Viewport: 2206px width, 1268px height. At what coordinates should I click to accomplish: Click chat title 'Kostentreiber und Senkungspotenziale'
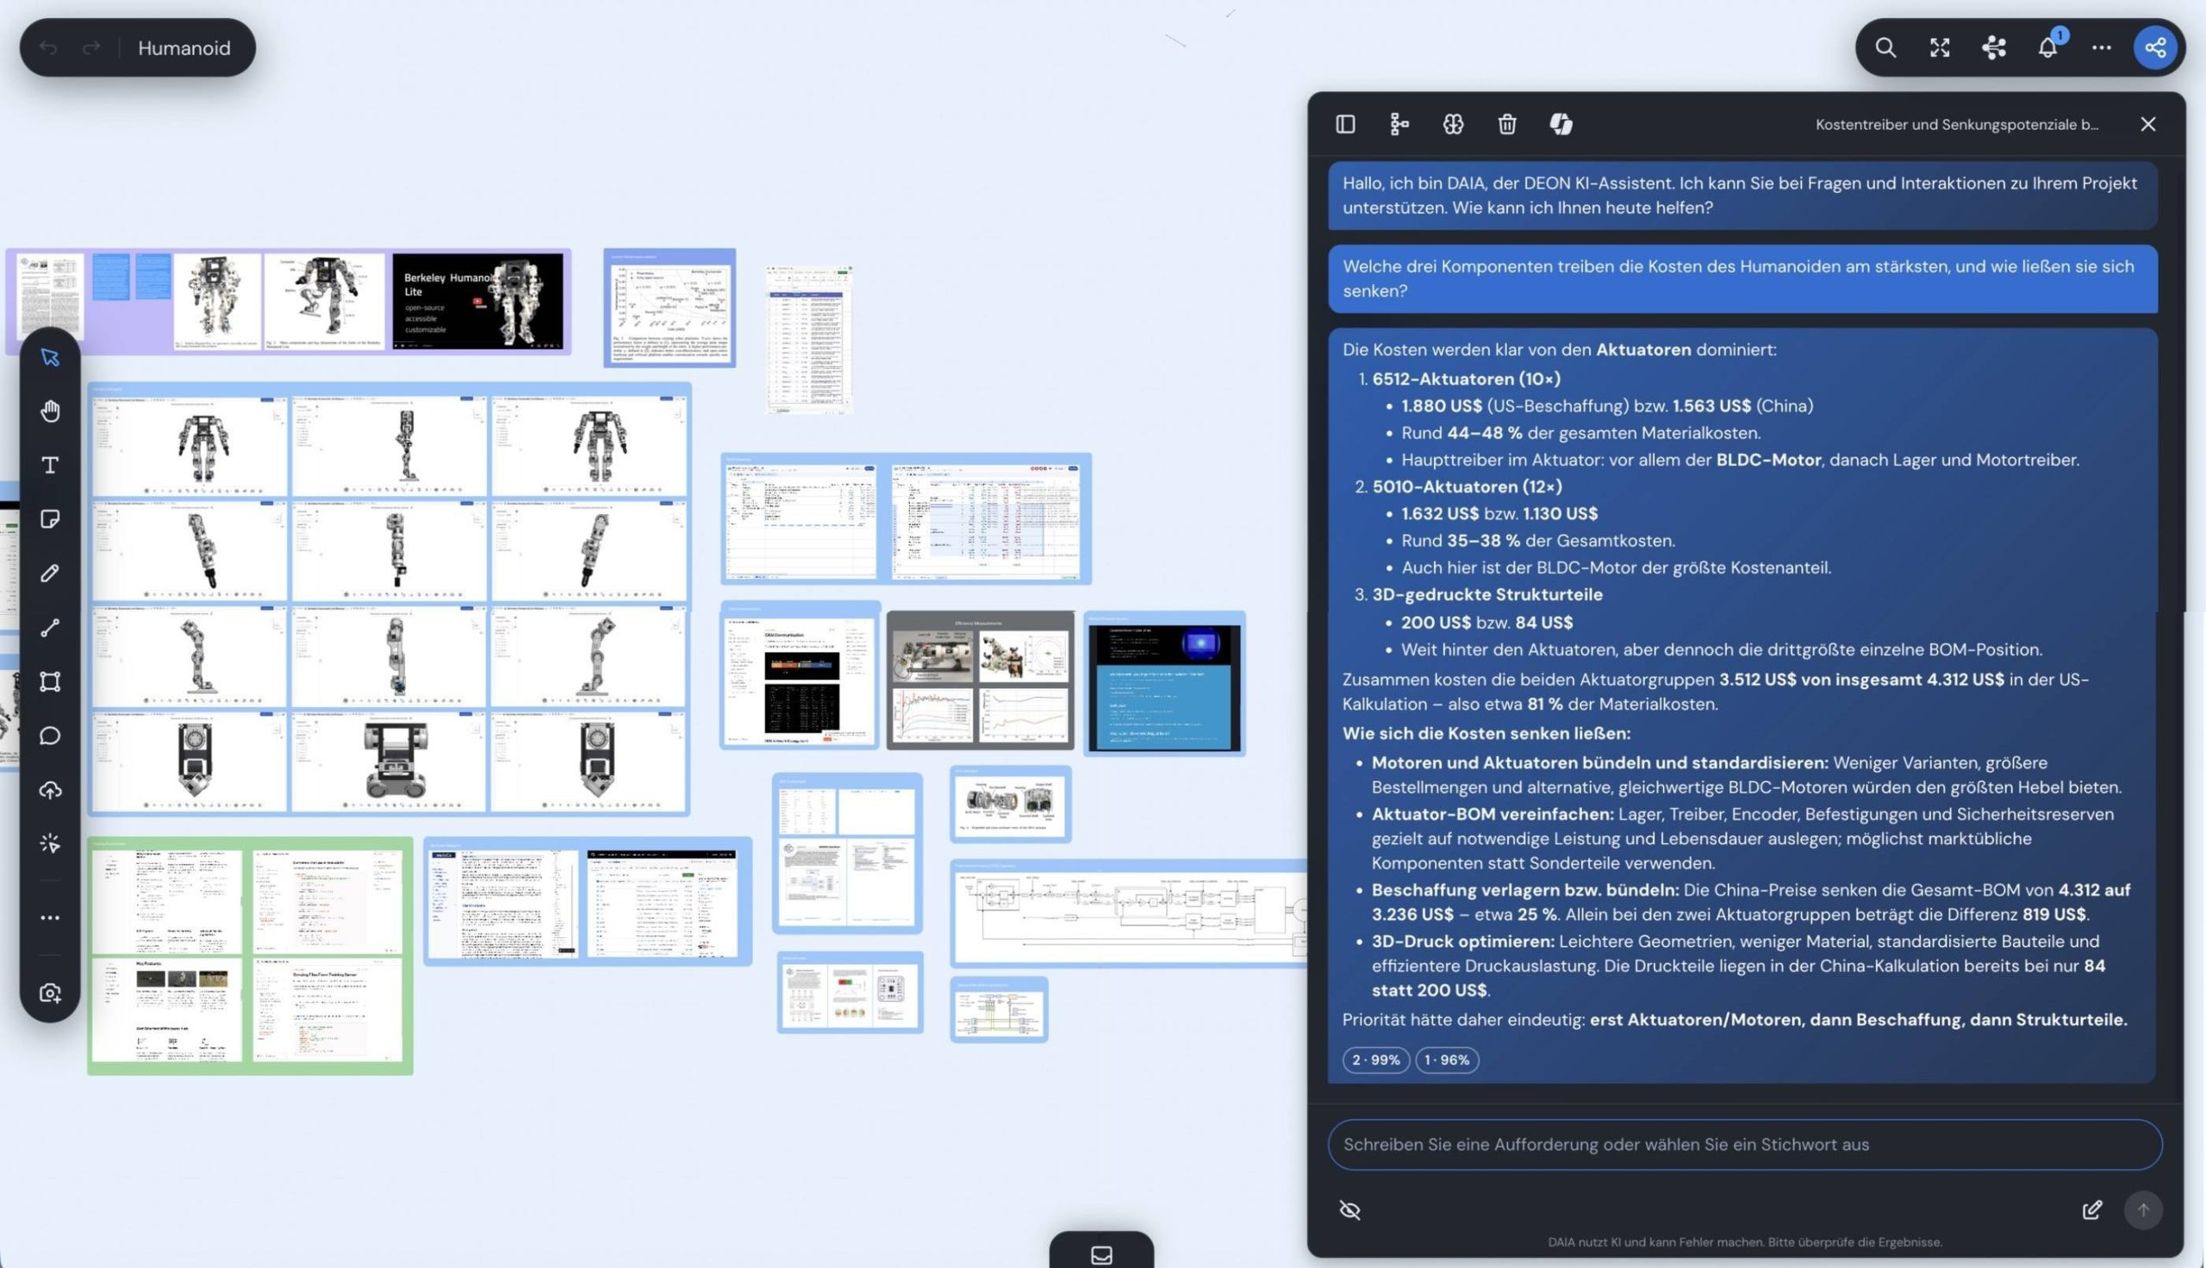point(1957,125)
